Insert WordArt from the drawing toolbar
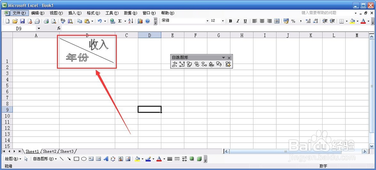The height and width of the screenshot is (170, 376). pos(106,159)
